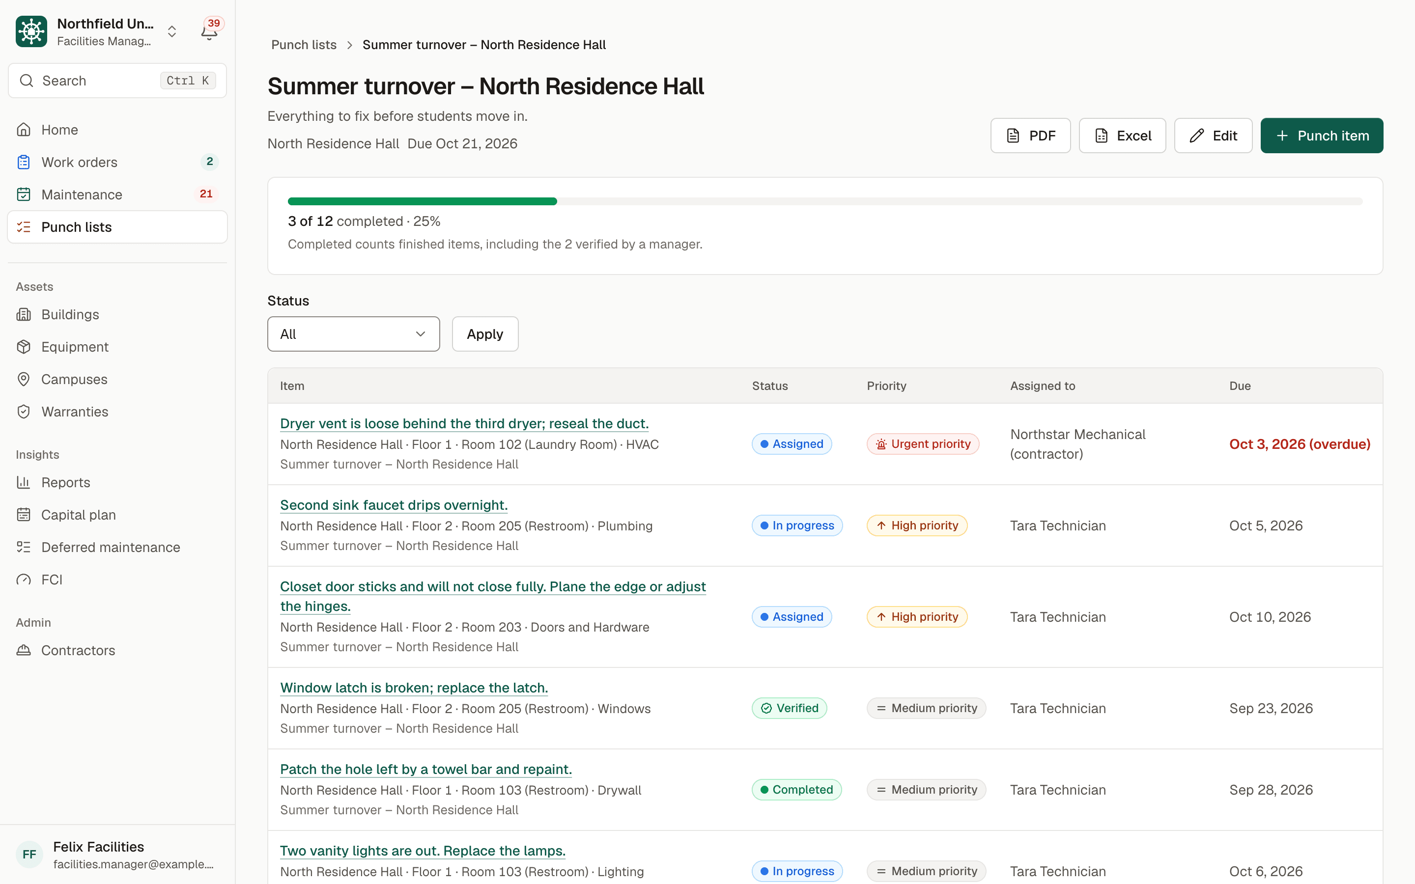This screenshot has width=1415, height=884.
Task: Open the closet door sticks item
Action: click(x=493, y=596)
